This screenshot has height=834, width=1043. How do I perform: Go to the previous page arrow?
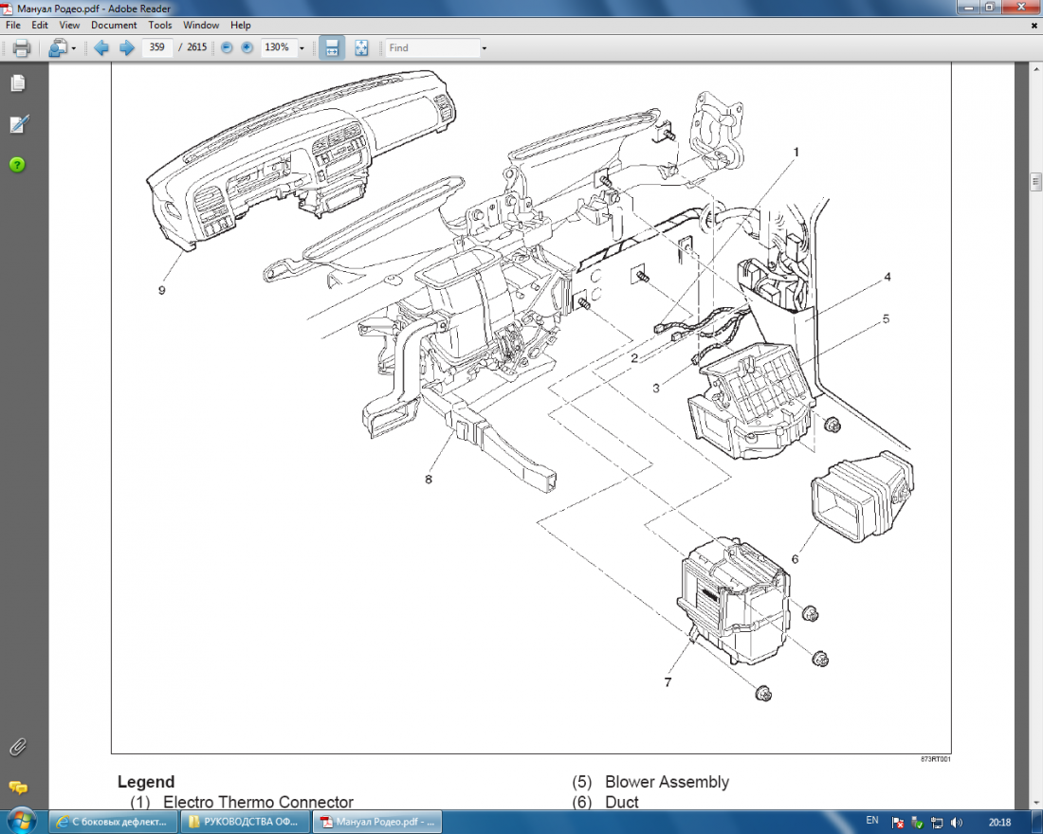coord(101,48)
